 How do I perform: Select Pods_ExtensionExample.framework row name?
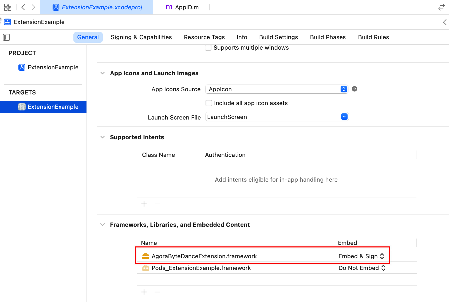coord(201,268)
